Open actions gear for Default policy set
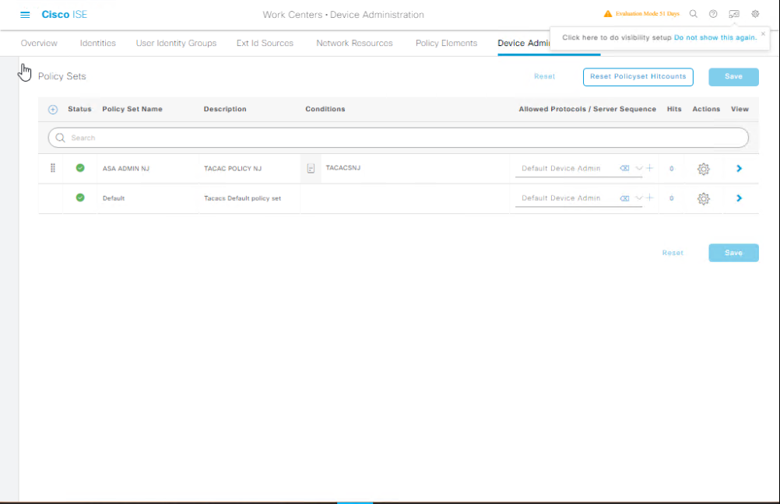 (x=704, y=198)
